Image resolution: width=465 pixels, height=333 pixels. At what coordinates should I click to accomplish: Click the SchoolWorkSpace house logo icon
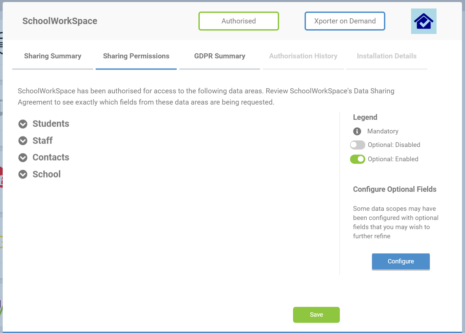tap(424, 21)
